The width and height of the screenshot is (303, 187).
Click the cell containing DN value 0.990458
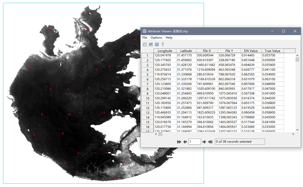251,113
